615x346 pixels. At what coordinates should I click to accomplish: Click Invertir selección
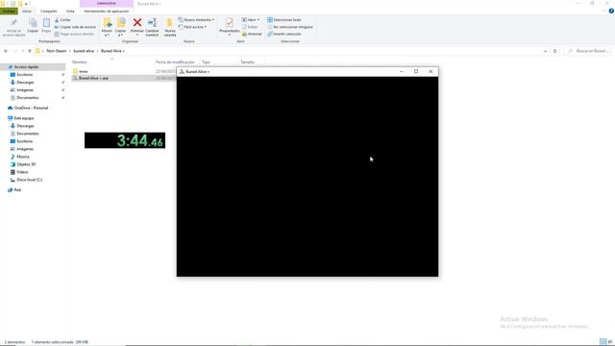pyautogui.click(x=284, y=35)
